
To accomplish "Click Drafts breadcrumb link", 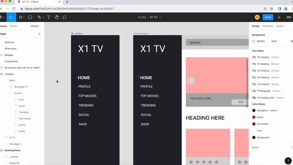I will (142, 17).
